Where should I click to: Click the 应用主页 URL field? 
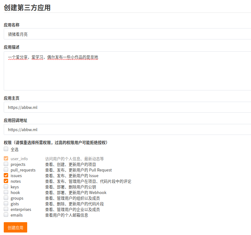point(128,107)
